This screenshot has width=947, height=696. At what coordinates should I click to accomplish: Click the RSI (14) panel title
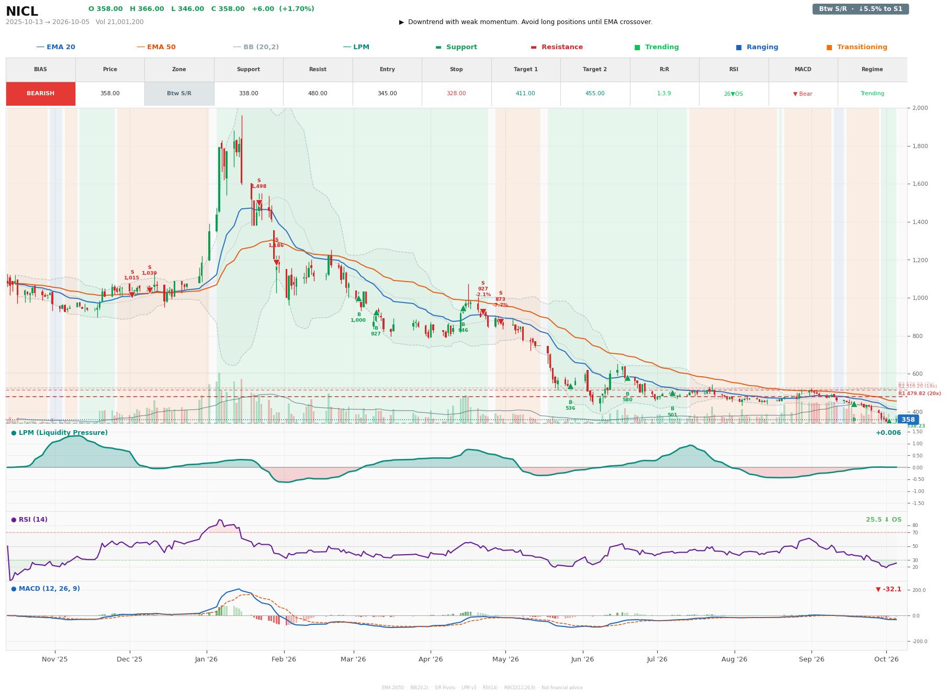point(29,520)
